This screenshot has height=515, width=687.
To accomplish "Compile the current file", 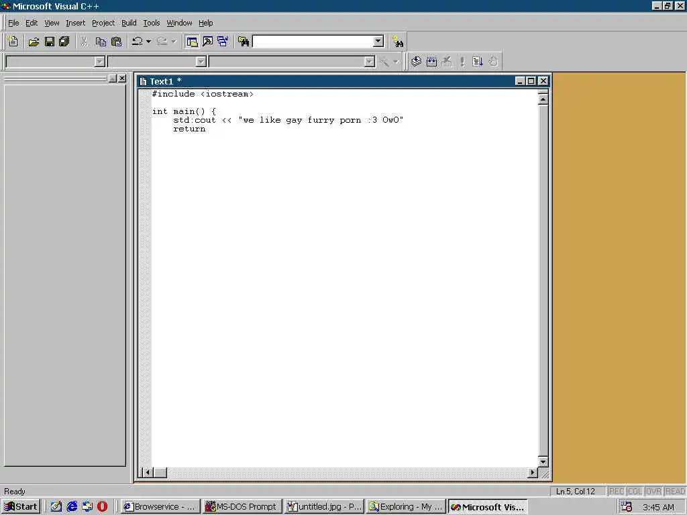I will (416, 61).
